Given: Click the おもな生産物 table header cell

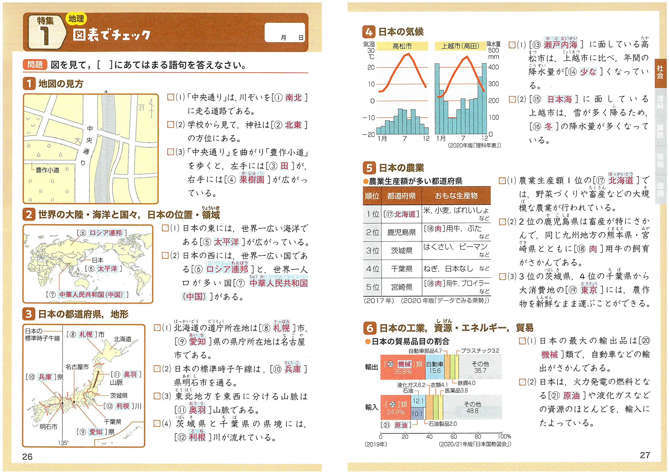Looking at the screenshot, I should (456, 196).
